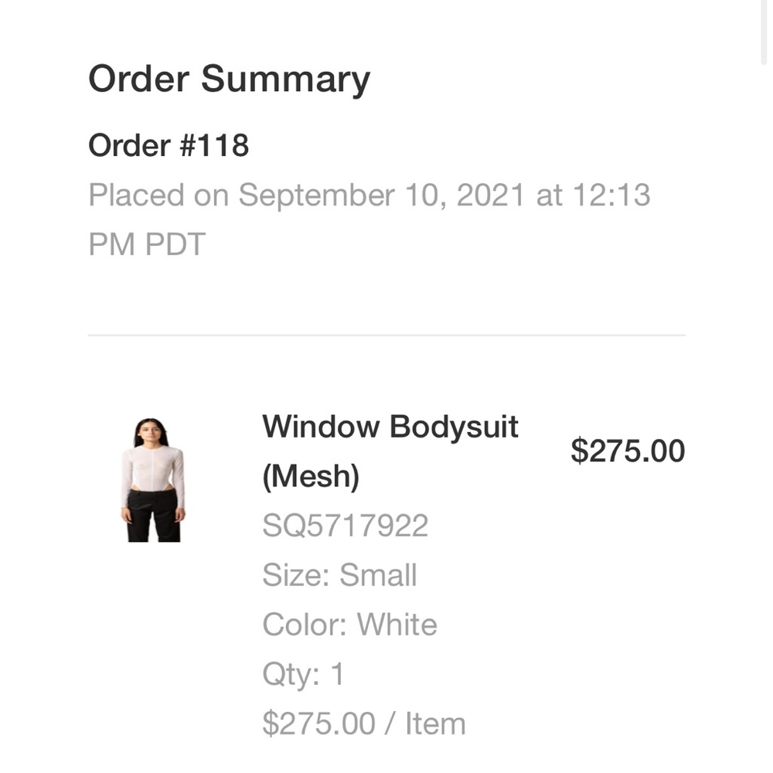
Task: Click the vertical scrollbar at page edge
Action: pyautogui.click(x=764, y=31)
